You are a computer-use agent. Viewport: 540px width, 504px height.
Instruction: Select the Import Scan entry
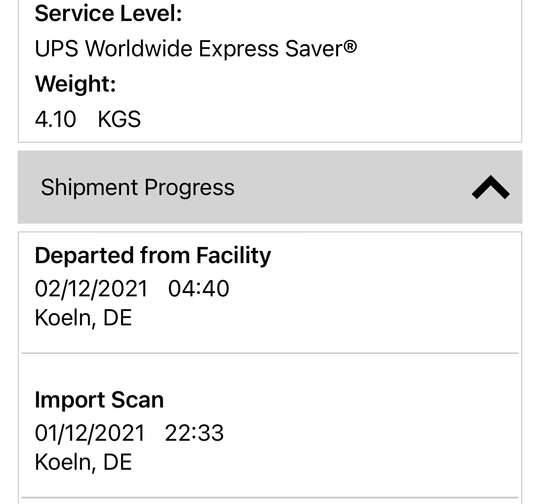(99, 399)
